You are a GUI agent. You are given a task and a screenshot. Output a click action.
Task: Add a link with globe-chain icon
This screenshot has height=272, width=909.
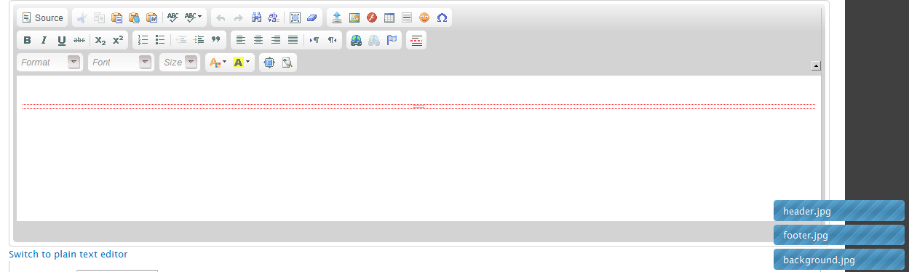point(356,40)
